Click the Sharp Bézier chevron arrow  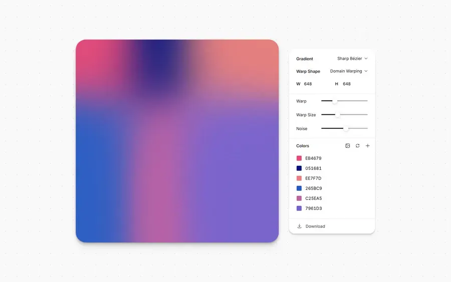(x=366, y=59)
